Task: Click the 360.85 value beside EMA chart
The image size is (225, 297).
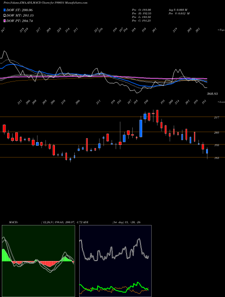Action: 212,94
